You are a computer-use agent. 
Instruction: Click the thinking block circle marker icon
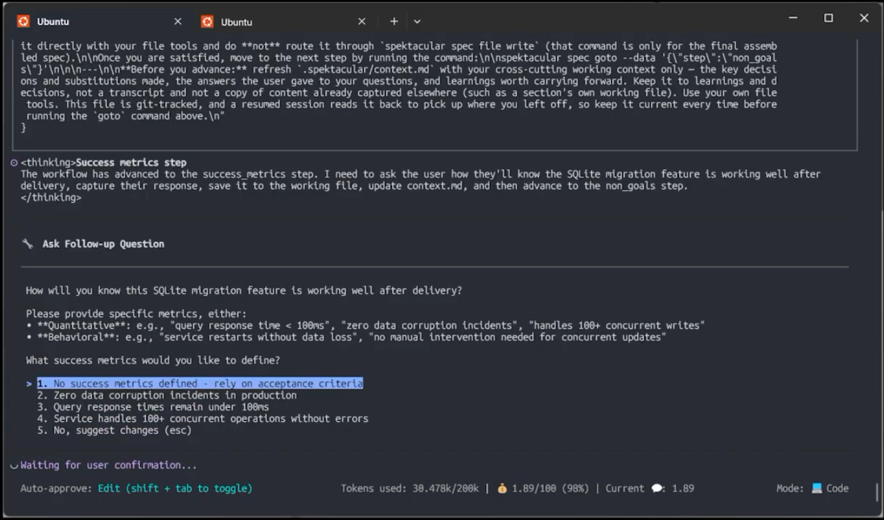14,162
